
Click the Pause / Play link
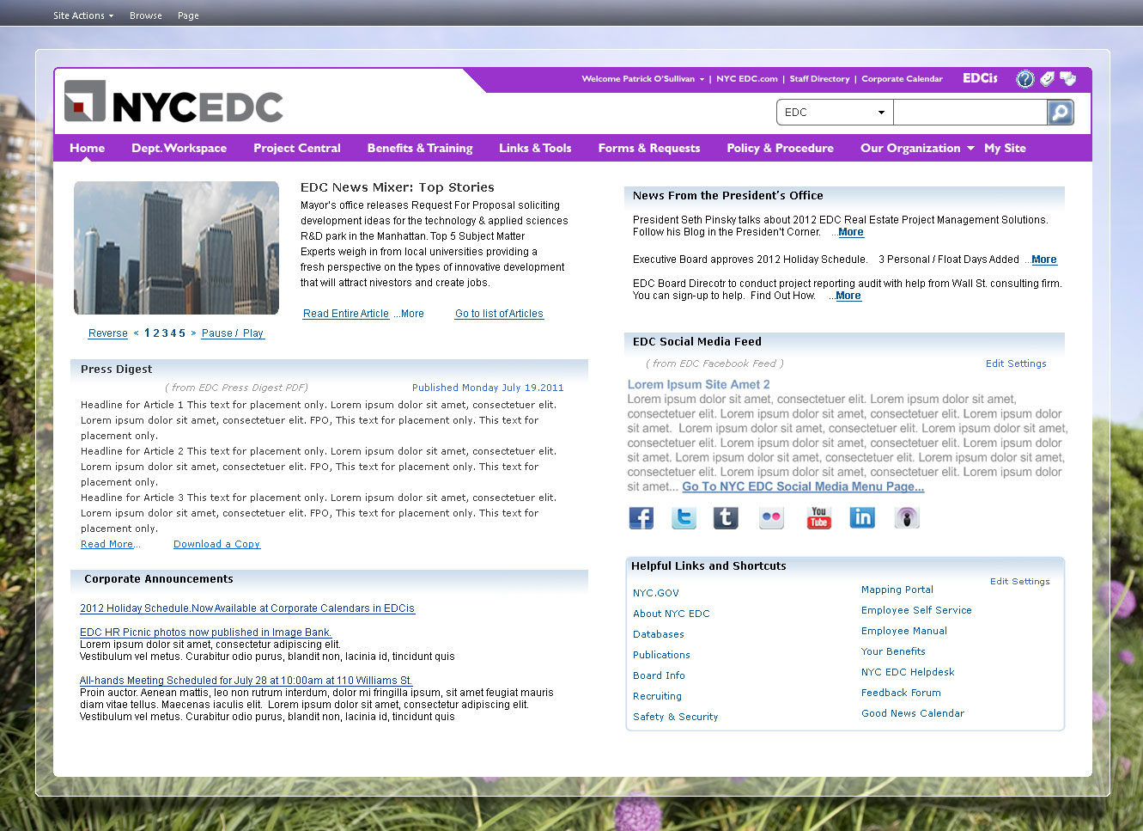tap(233, 333)
